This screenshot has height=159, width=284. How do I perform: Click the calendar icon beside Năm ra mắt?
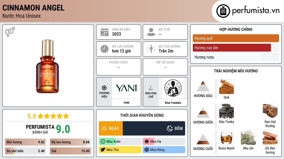pyautogui.click(x=105, y=32)
